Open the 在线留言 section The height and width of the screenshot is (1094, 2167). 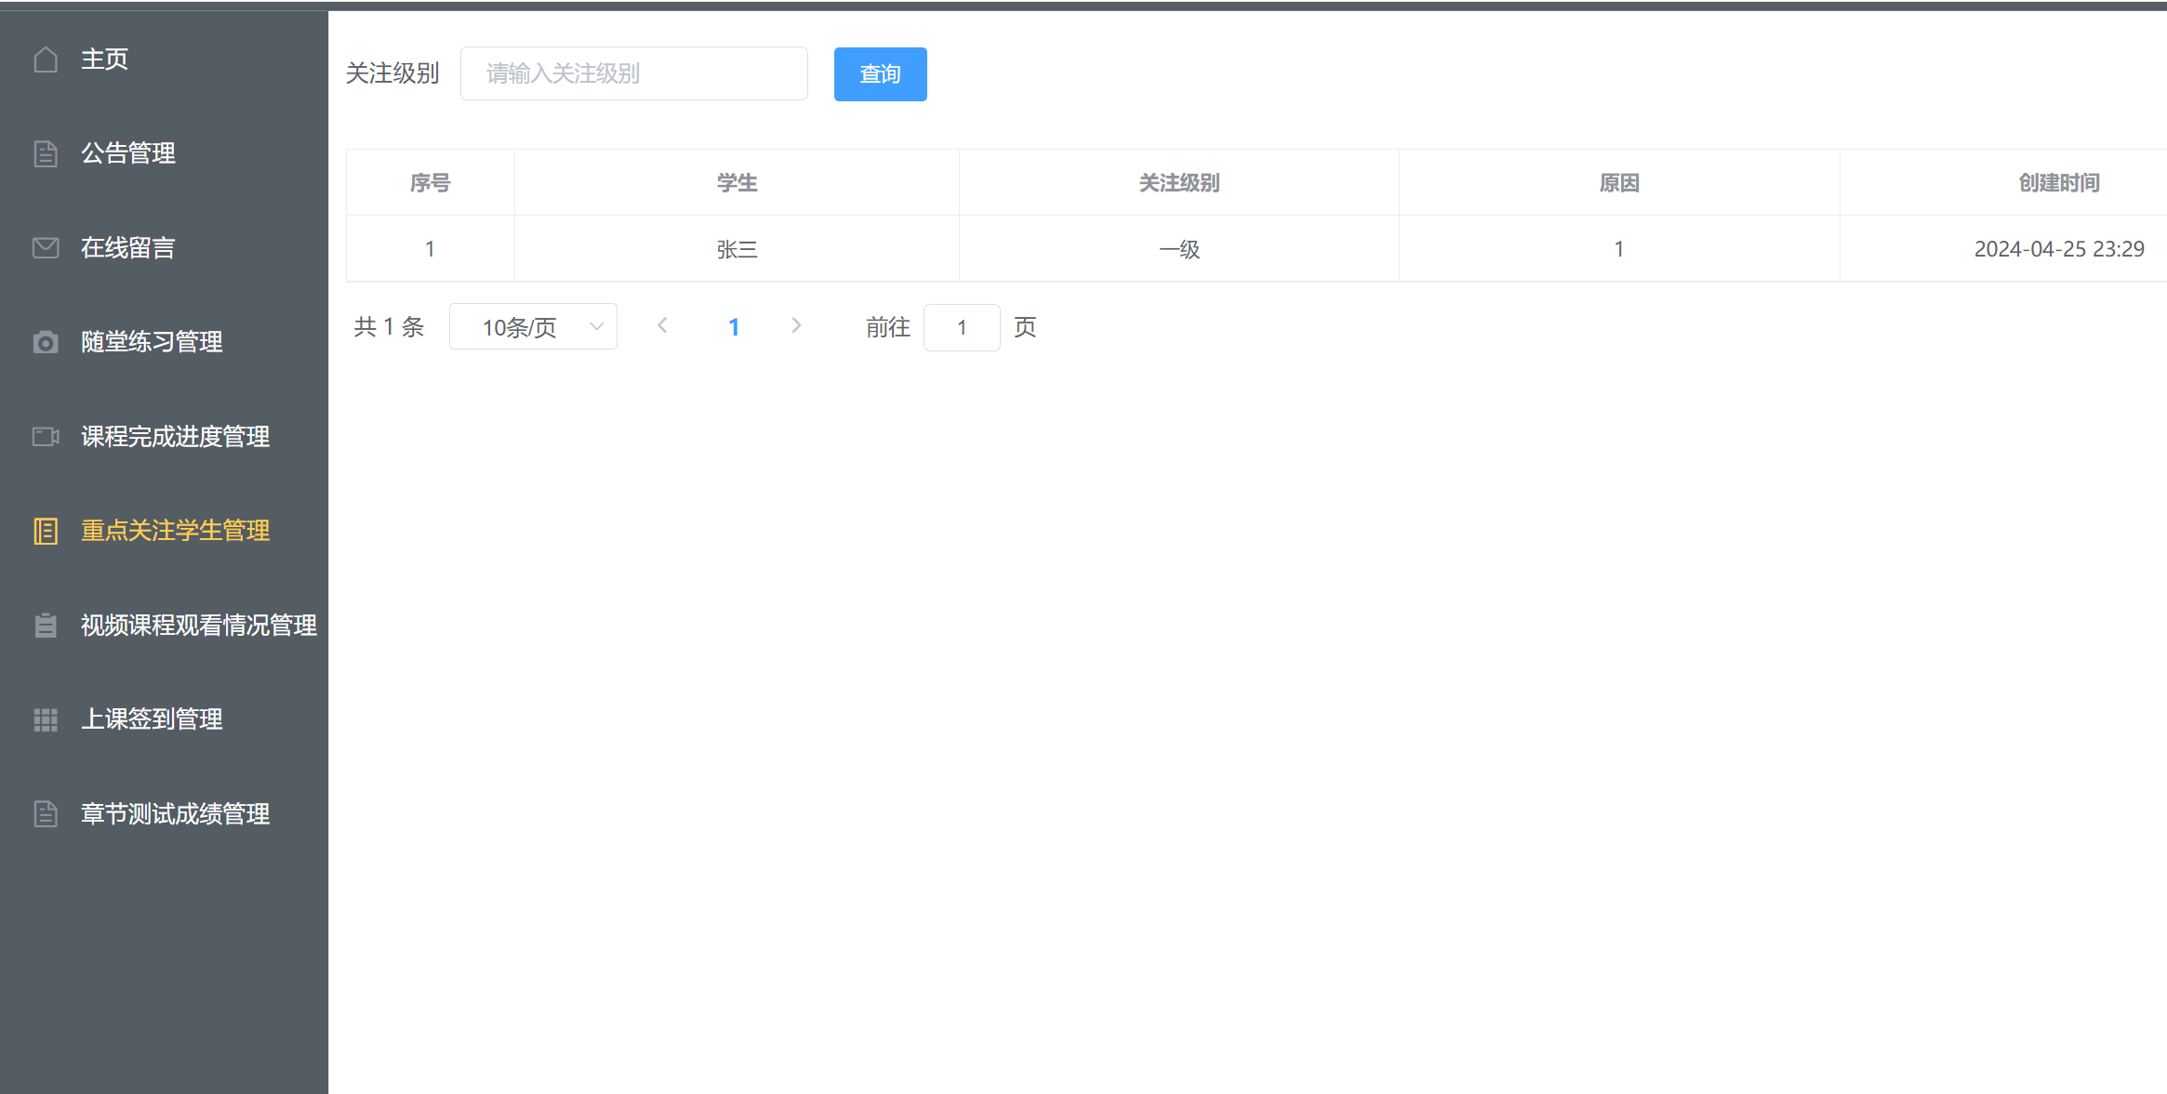coord(126,247)
